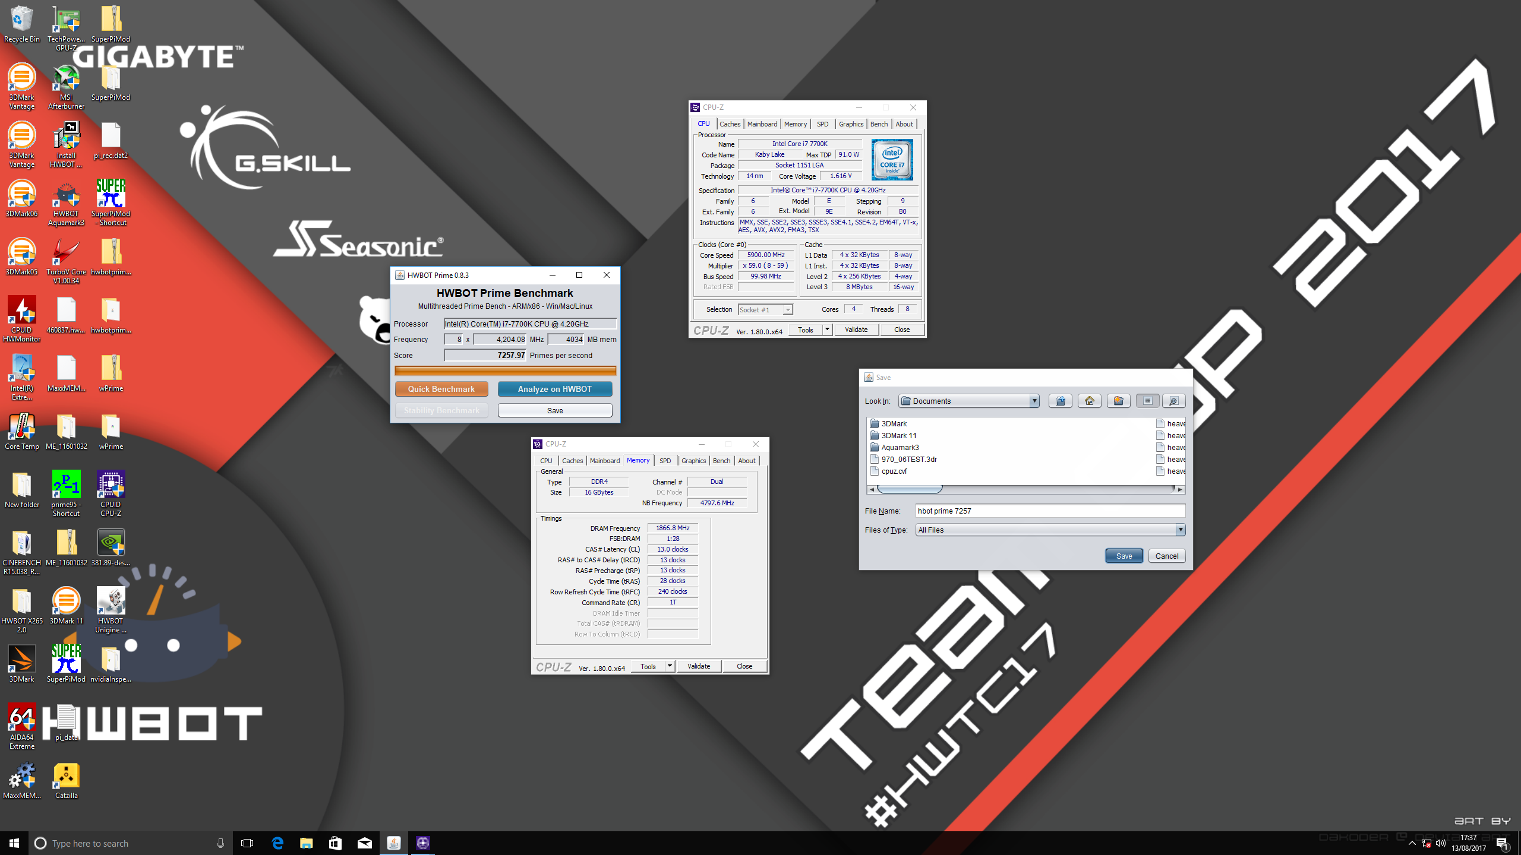1521x855 pixels.
Task: Switch to Mainboard tab in top CPU-Z window
Action: [x=762, y=124]
